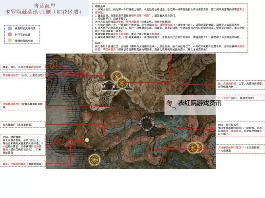Click the title text "青蓝海岸"

click(x=44, y=6)
